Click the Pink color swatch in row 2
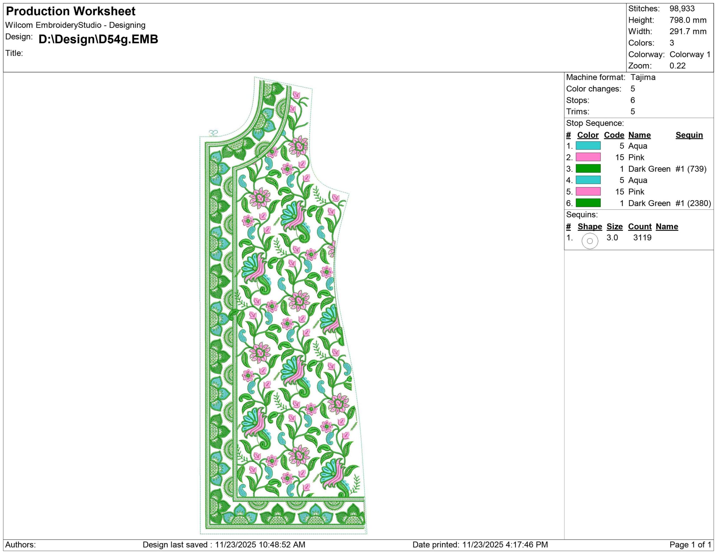The height and width of the screenshot is (552, 717). tap(588, 157)
